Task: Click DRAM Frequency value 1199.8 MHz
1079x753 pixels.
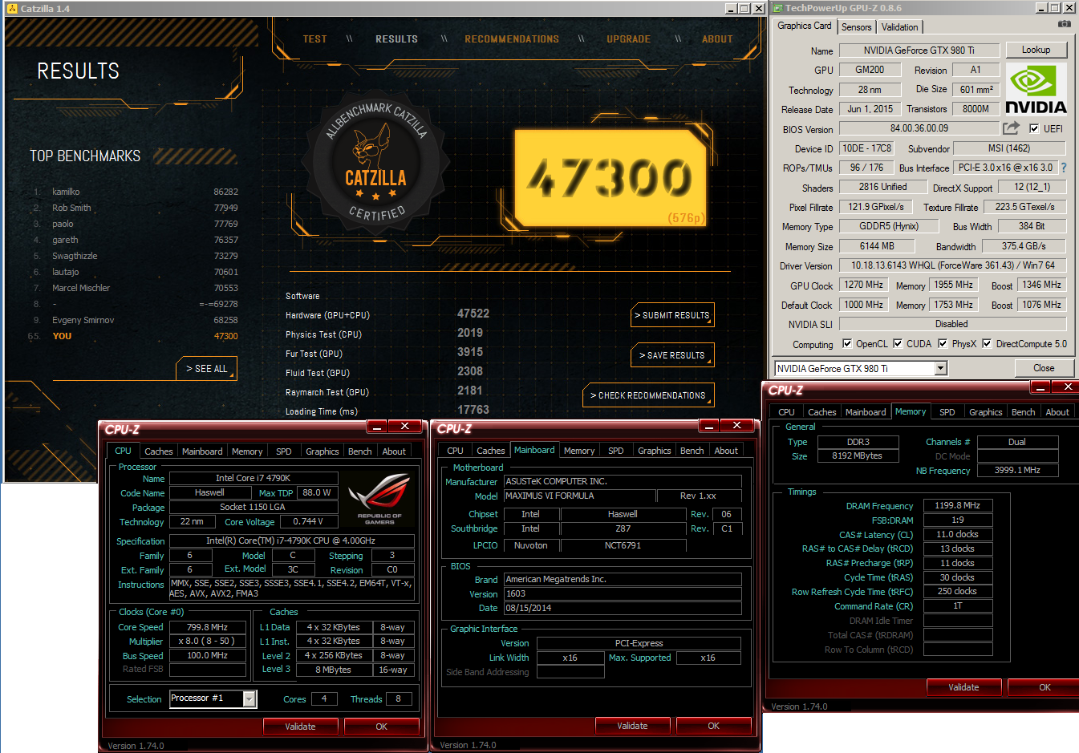Action: pos(958,506)
